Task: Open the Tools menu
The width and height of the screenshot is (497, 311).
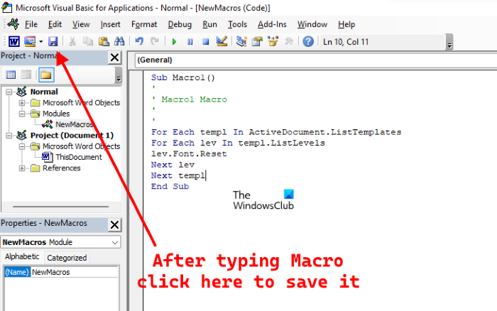Action: pos(237,24)
